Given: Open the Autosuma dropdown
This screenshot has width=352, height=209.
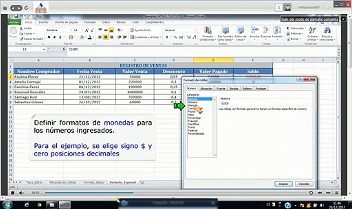Looking at the screenshot, I should pyautogui.click(x=306, y=28).
